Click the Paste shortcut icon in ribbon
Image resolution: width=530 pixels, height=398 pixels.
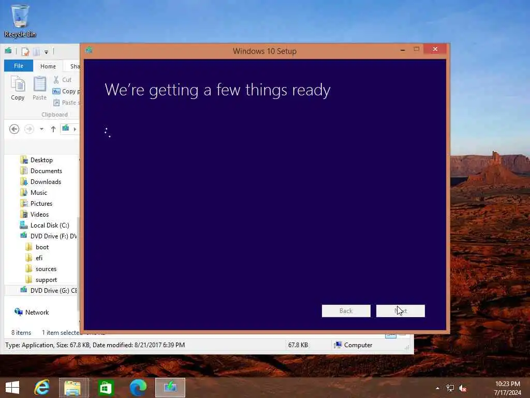[x=56, y=103]
